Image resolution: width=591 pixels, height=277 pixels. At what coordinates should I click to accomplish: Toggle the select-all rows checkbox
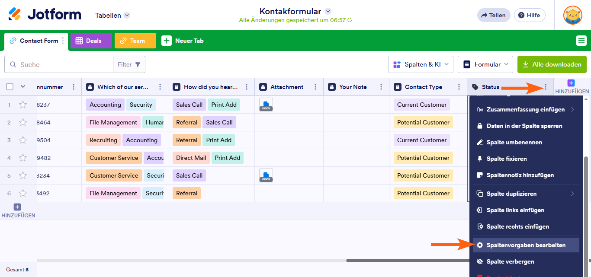point(10,86)
